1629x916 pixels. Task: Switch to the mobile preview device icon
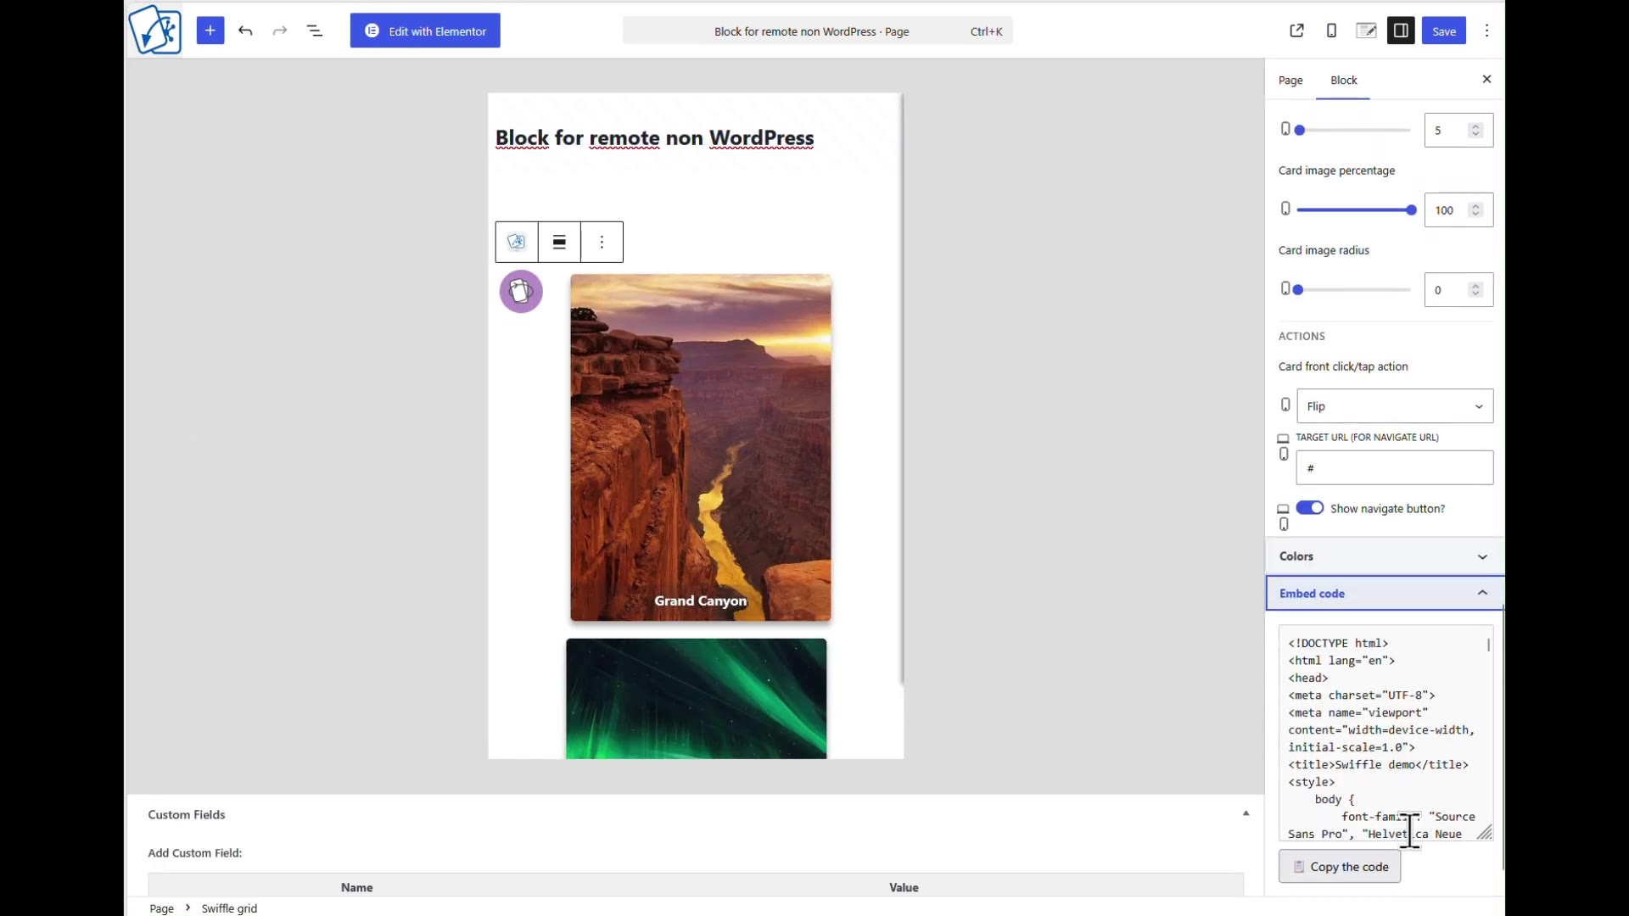[x=1331, y=31]
